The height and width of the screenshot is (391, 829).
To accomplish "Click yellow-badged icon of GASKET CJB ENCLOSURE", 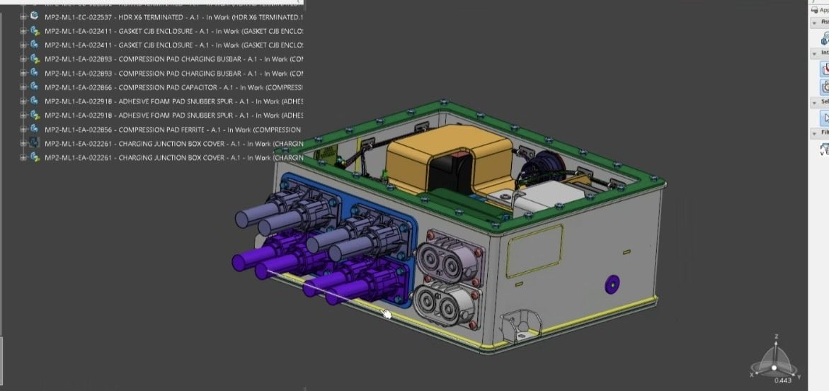I will 35,30.
